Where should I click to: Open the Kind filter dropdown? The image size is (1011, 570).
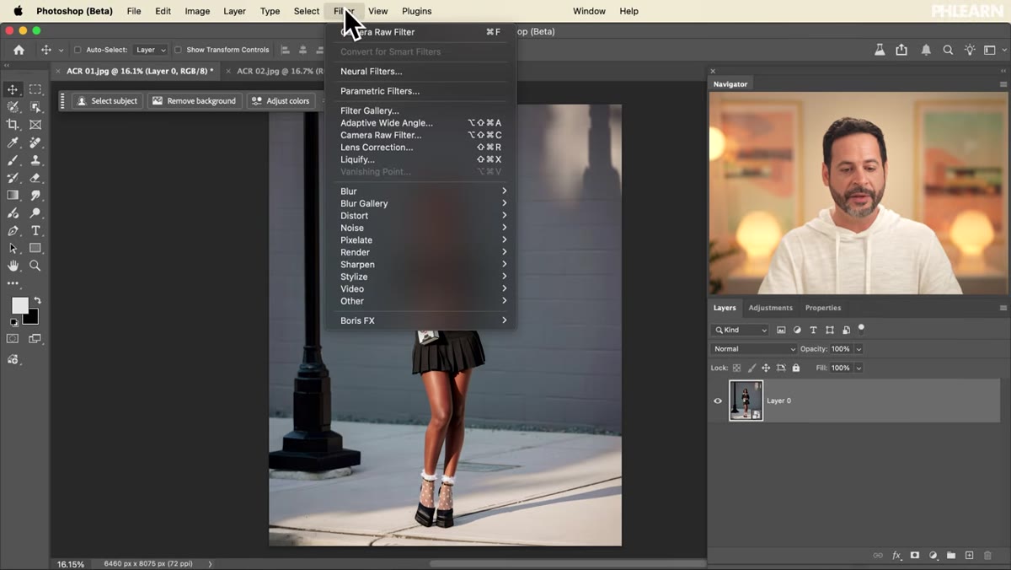click(x=741, y=330)
